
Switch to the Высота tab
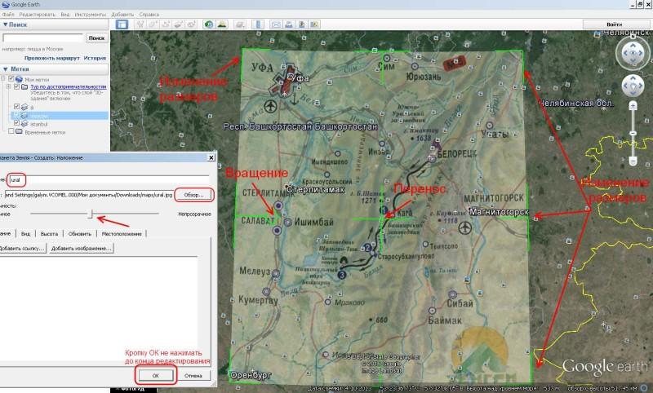tap(49, 234)
